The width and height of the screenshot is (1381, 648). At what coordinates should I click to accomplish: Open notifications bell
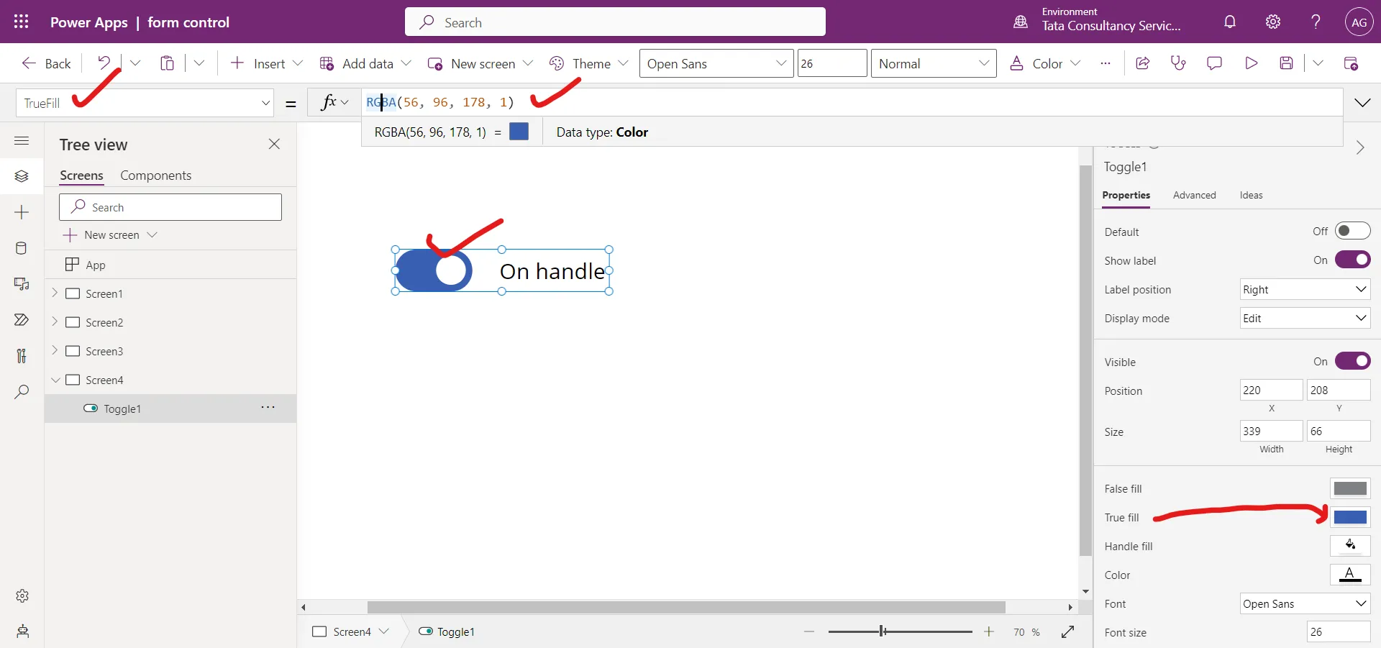(1230, 22)
